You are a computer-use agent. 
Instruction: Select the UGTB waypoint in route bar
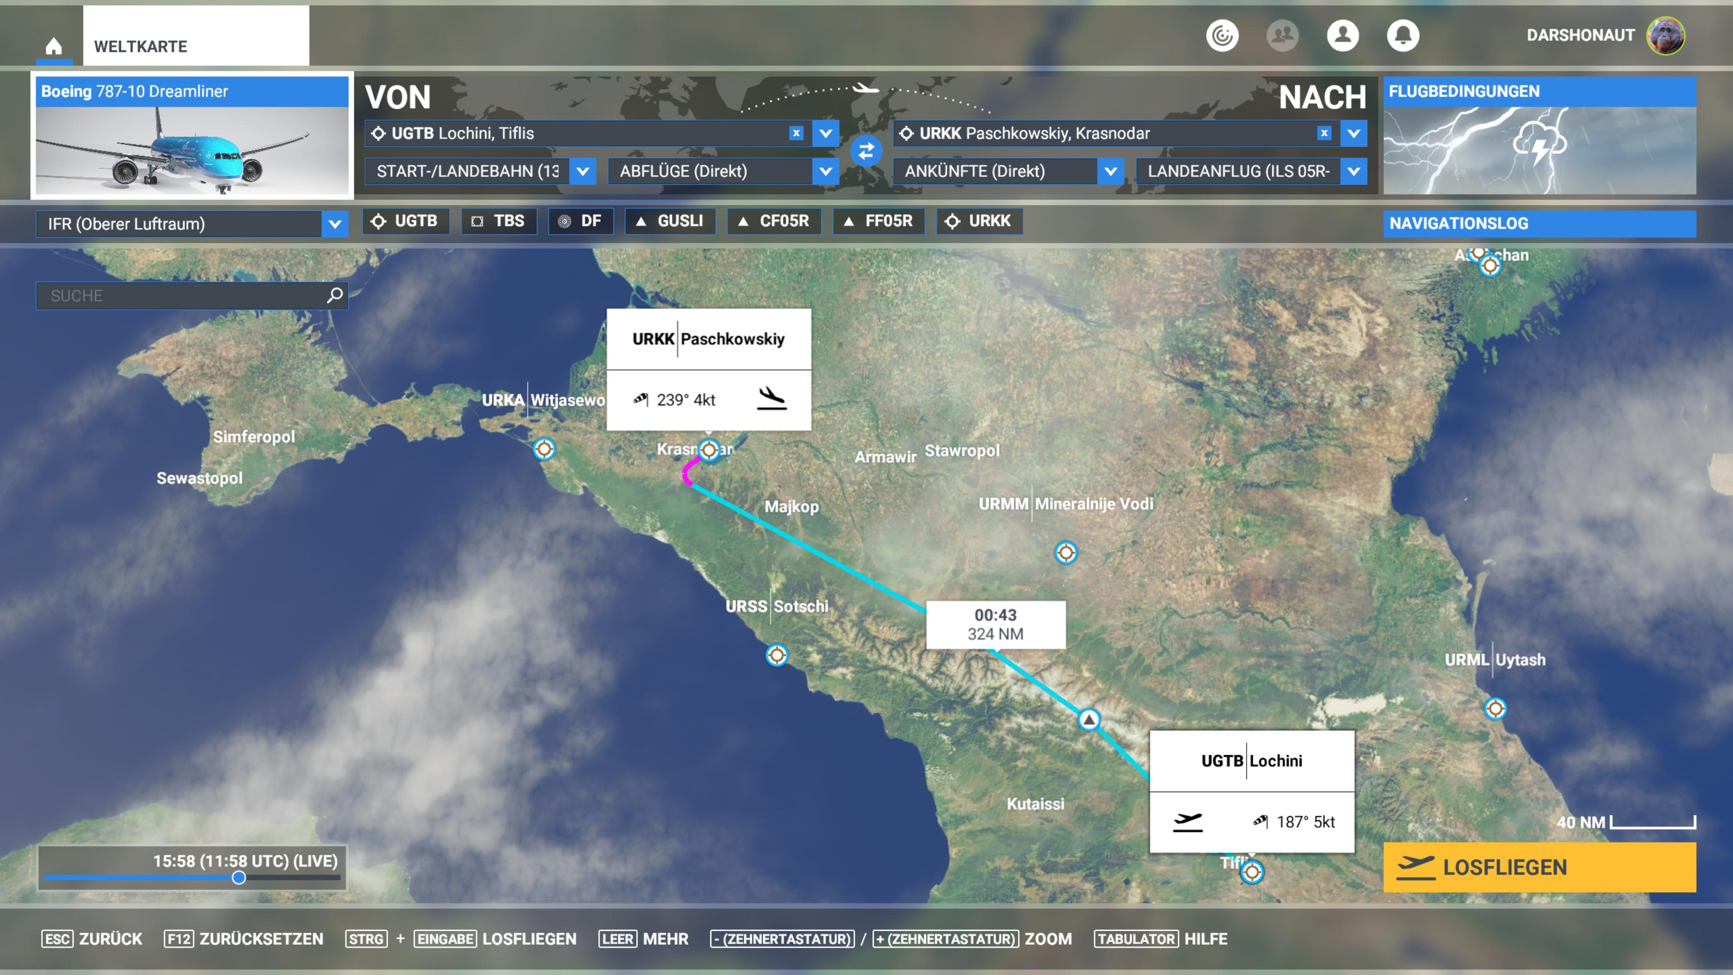point(406,221)
